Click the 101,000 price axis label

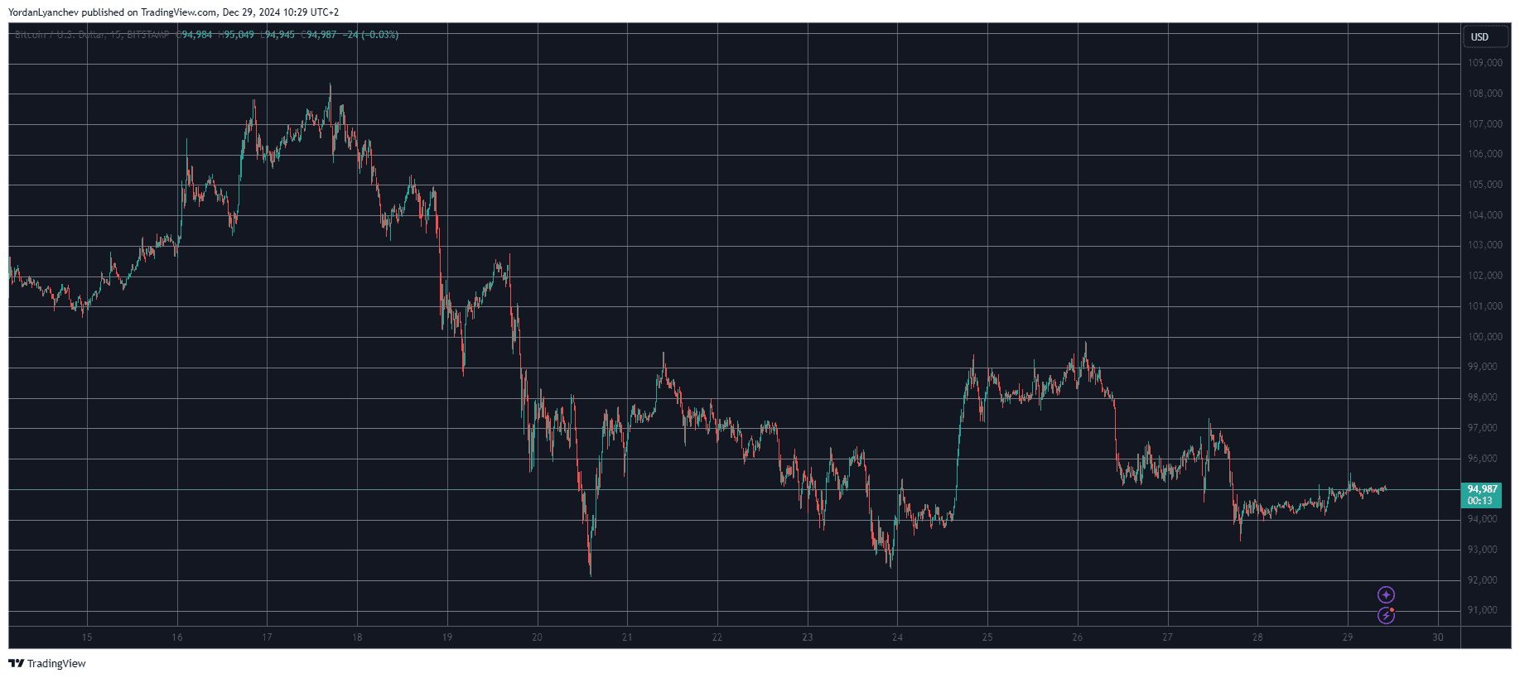tap(1485, 306)
